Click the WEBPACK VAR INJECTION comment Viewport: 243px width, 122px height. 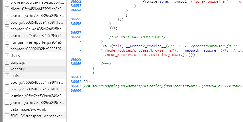(137, 37)
